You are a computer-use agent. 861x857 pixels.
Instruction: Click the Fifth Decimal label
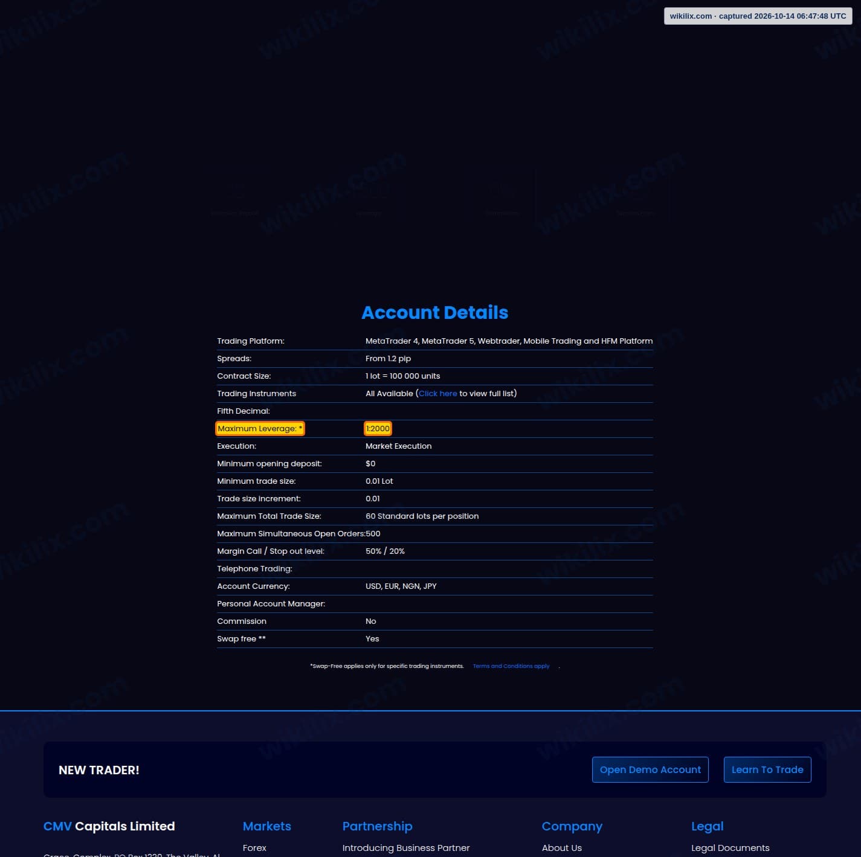click(243, 411)
